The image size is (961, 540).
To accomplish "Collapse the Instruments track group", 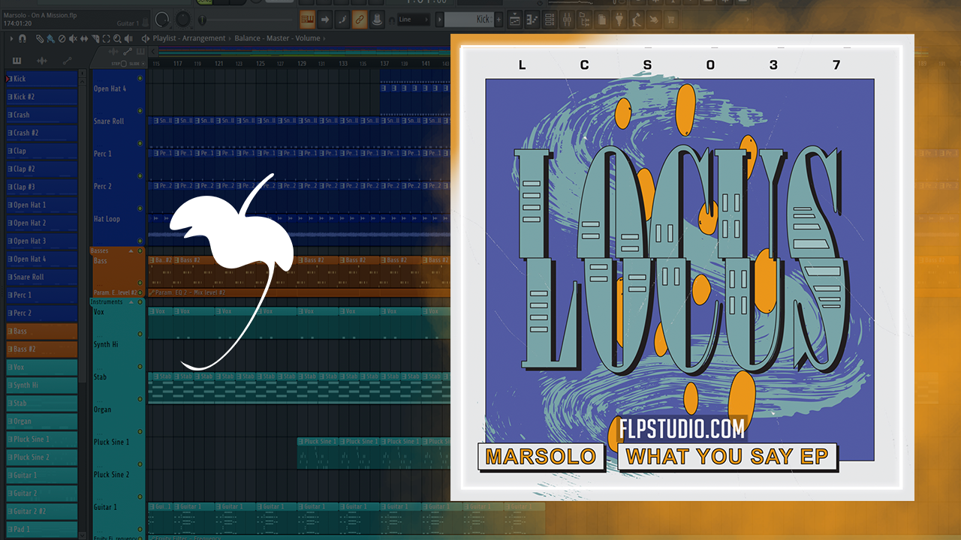I will tap(131, 302).
